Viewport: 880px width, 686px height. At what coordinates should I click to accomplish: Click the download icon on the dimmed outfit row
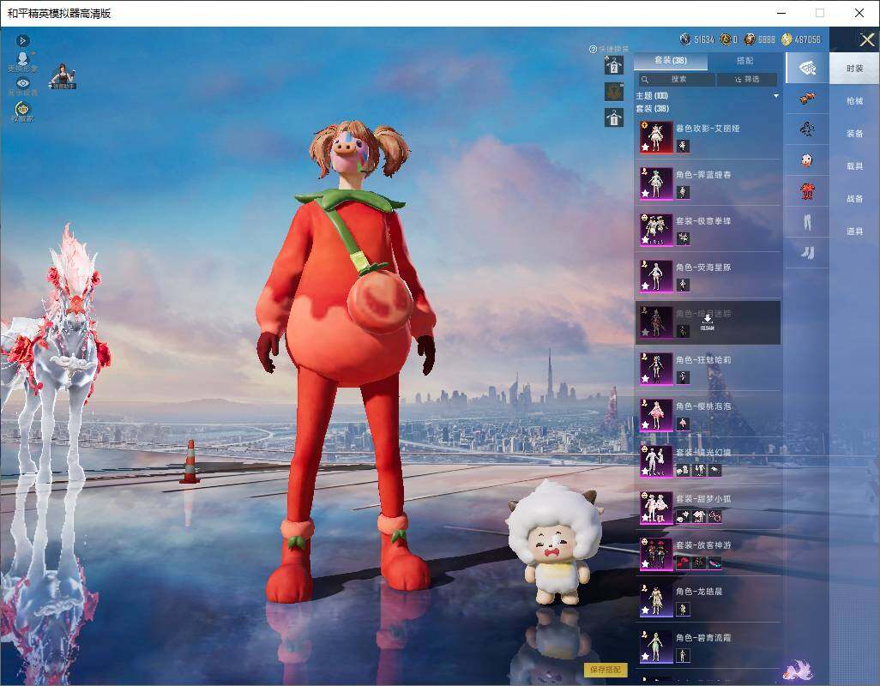[707, 319]
